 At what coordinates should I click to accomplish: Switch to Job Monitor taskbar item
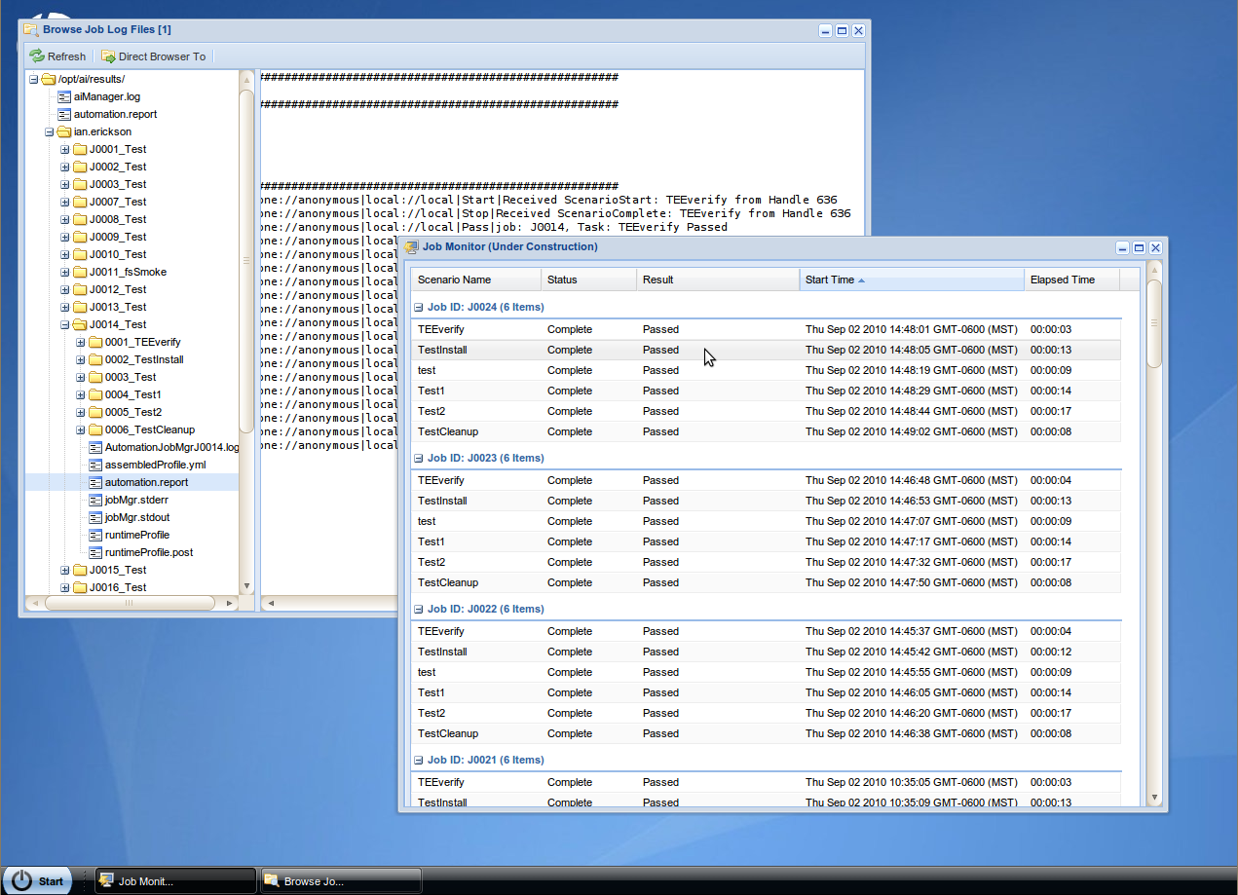point(175,881)
